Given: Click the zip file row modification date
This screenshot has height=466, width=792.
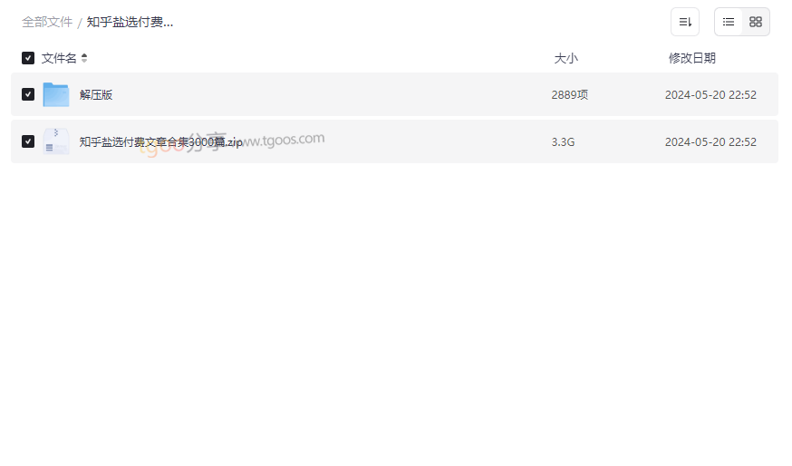Looking at the screenshot, I should click(x=710, y=142).
